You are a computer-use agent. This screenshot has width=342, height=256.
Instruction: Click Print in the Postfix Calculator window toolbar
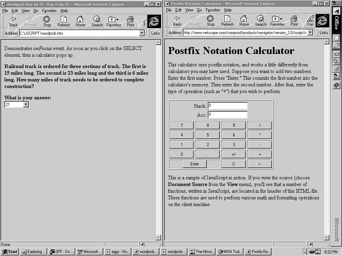tap(294, 21)
